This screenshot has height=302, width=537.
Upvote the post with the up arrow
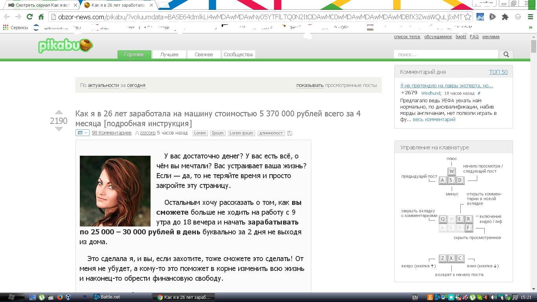(x=59, y=112)
